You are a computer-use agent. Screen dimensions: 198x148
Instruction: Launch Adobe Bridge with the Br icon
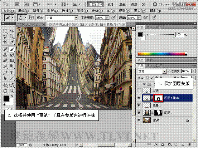[17, 4]
